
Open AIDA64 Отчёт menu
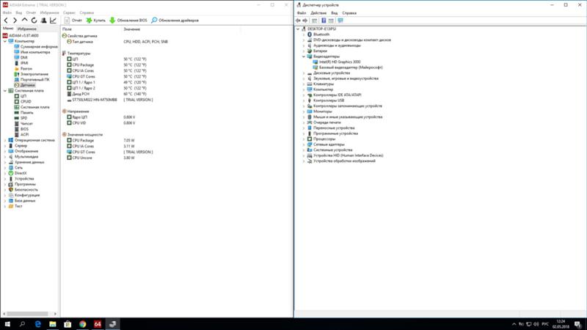point(31,12)
